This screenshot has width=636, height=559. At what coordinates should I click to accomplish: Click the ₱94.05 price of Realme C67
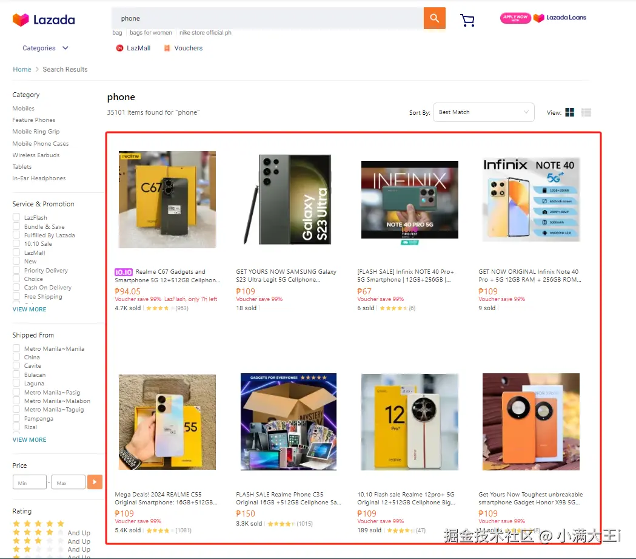point(127,291)
